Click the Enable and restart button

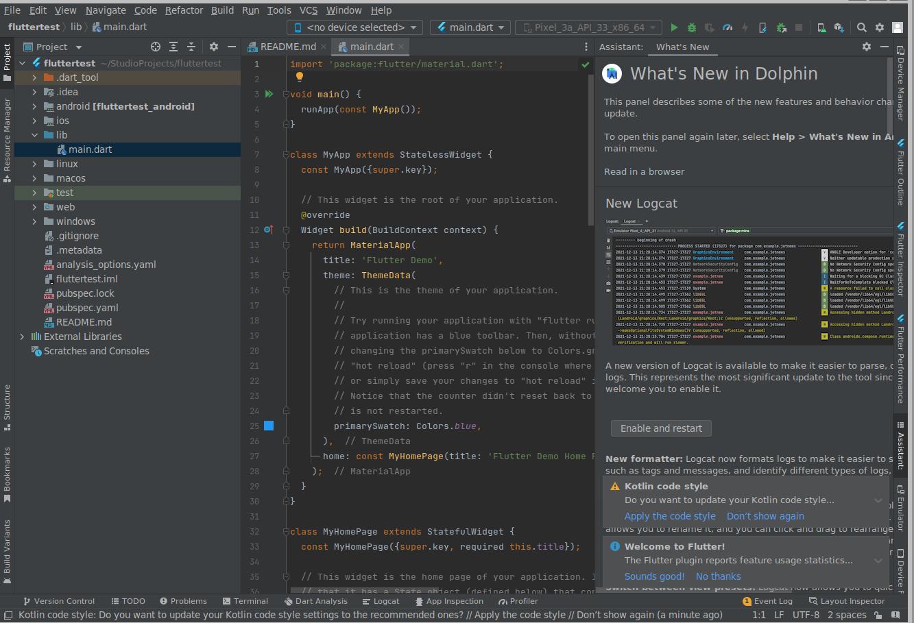(x=661, y=428)
